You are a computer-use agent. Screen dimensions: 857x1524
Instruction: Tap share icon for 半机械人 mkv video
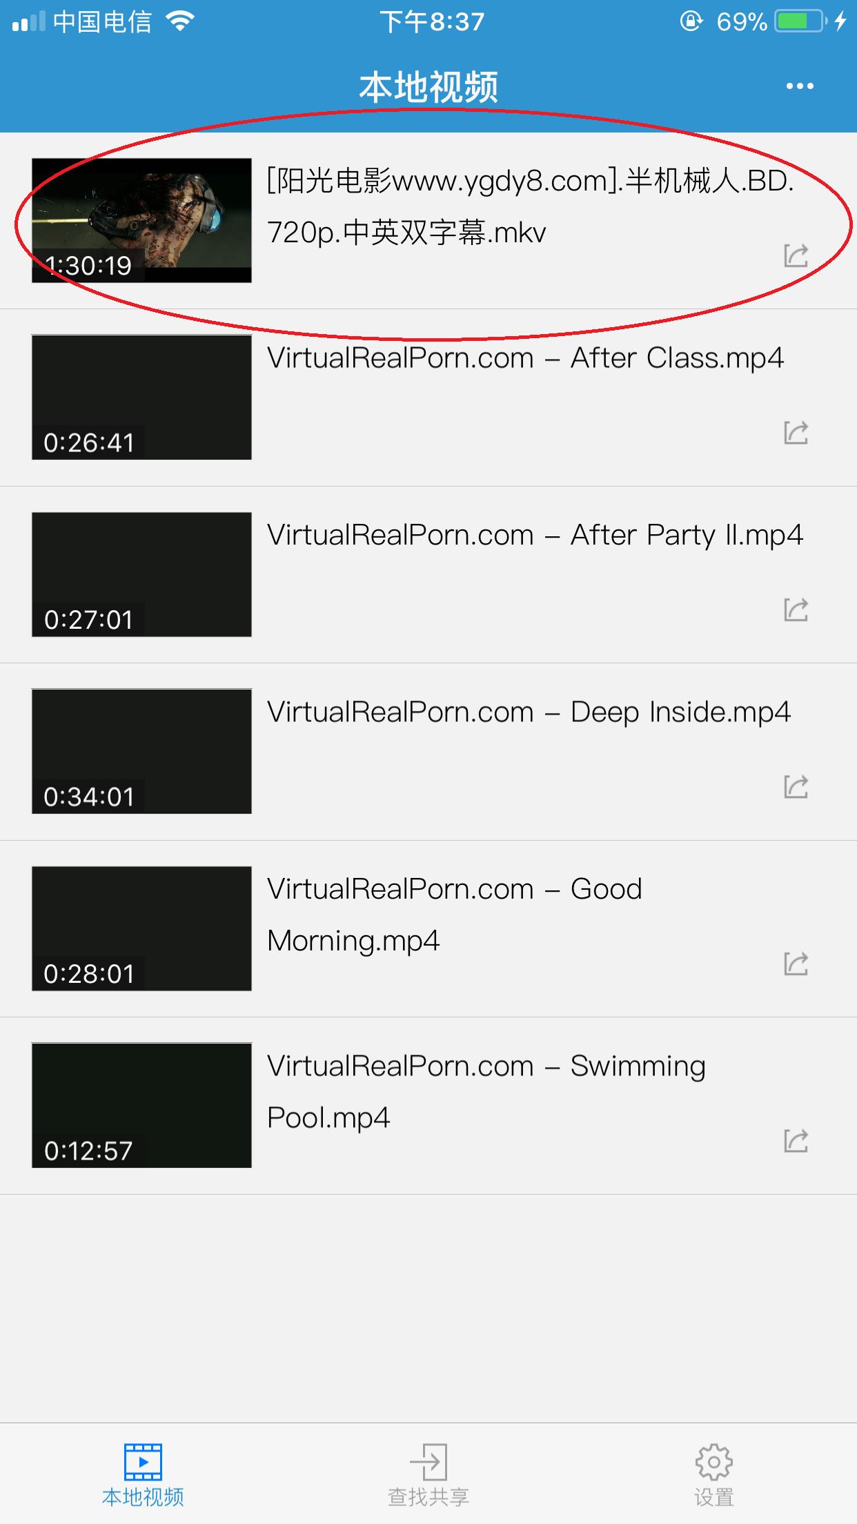coord(796,255)
